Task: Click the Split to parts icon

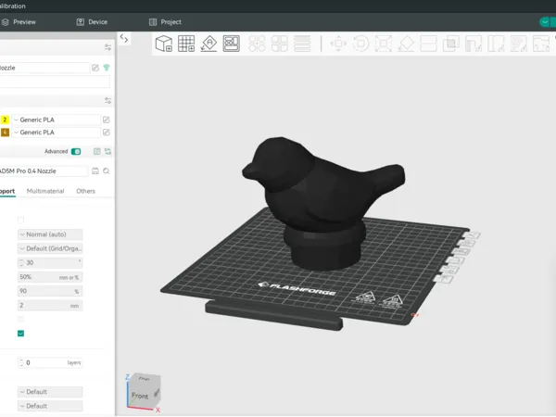Action: [x=280, y=44]
